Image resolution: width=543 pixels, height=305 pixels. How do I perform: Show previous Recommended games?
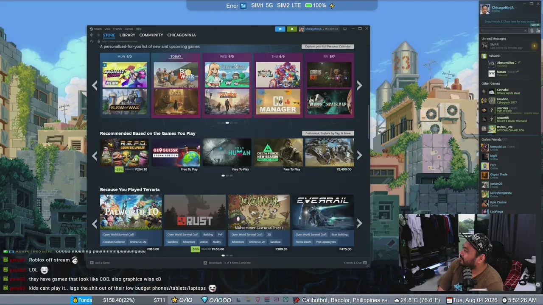(x=95, y=155)
